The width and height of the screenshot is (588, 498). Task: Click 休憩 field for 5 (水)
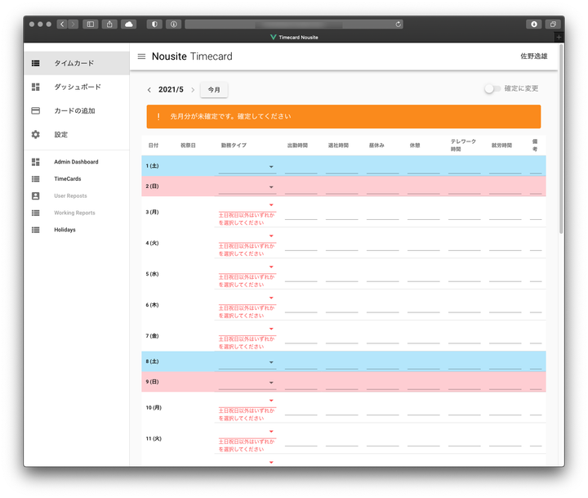click(x=424, y=276)
